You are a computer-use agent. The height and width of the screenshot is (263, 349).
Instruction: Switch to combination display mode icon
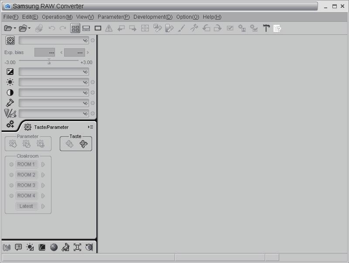coord(86,28)
